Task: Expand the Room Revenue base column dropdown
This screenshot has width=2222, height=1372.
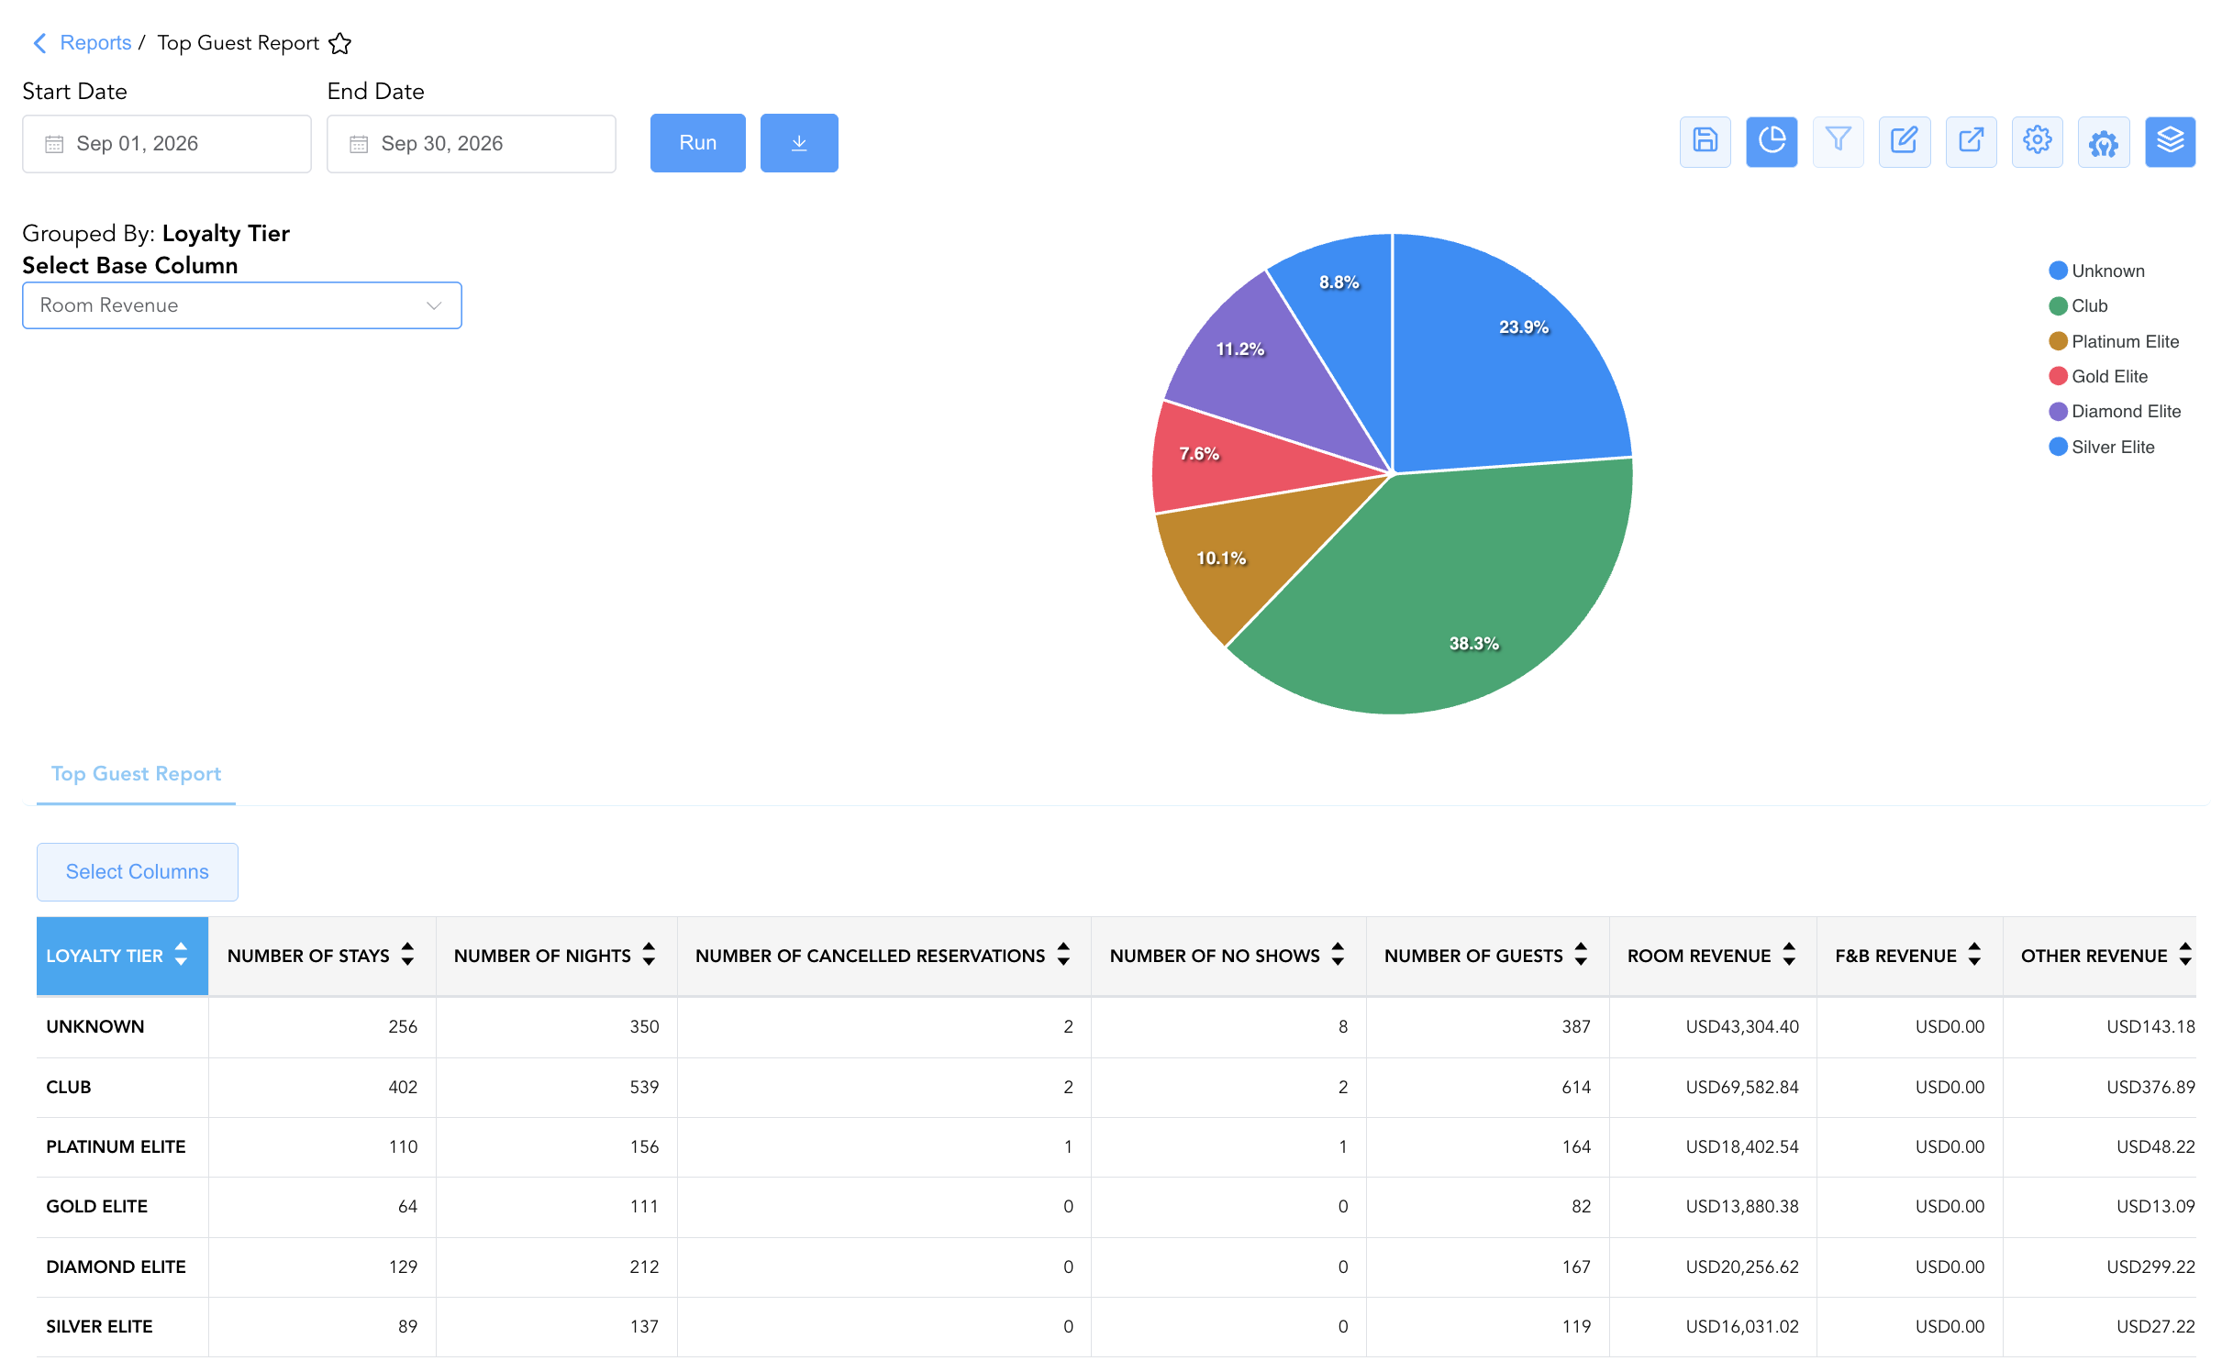Action: pos(242,305)
